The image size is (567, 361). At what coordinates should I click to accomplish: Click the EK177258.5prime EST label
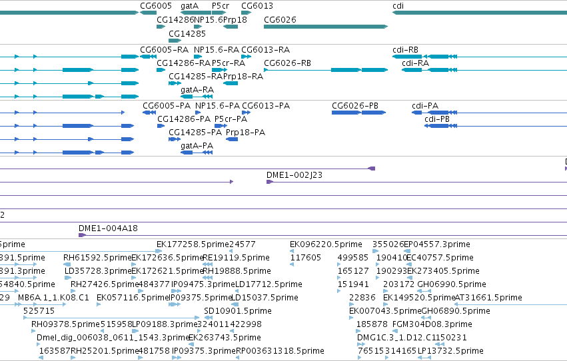[x=193, y=244]
